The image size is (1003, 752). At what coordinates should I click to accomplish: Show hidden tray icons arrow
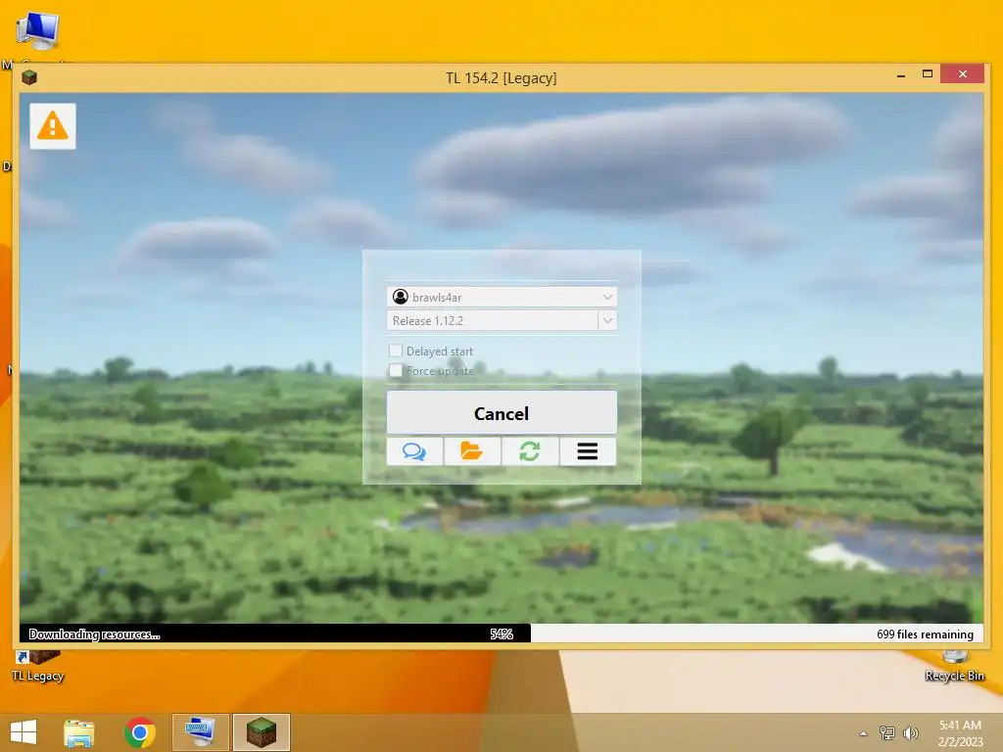[863, 733]
